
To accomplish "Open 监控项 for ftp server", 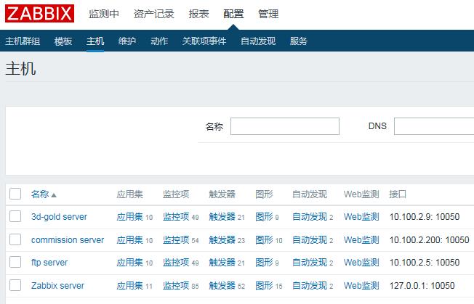I will [176, 263].
